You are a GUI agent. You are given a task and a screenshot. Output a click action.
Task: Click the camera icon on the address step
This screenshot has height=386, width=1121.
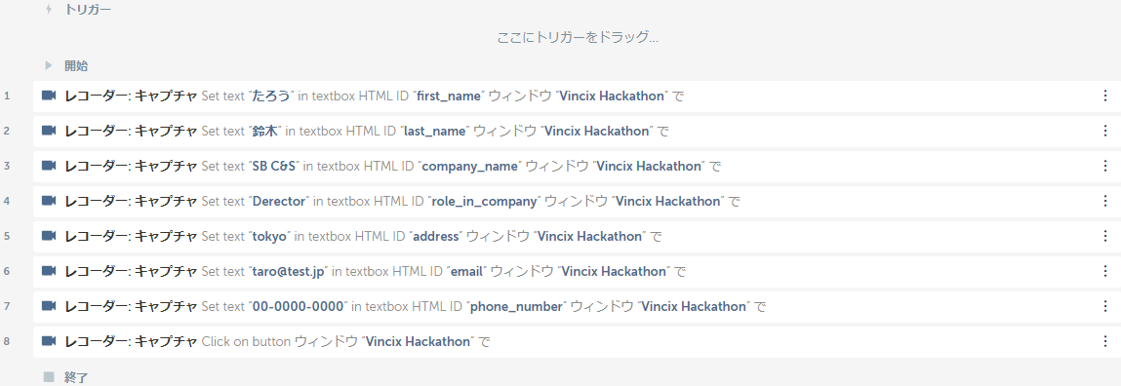pyautogui.click(x=49, y=236)
